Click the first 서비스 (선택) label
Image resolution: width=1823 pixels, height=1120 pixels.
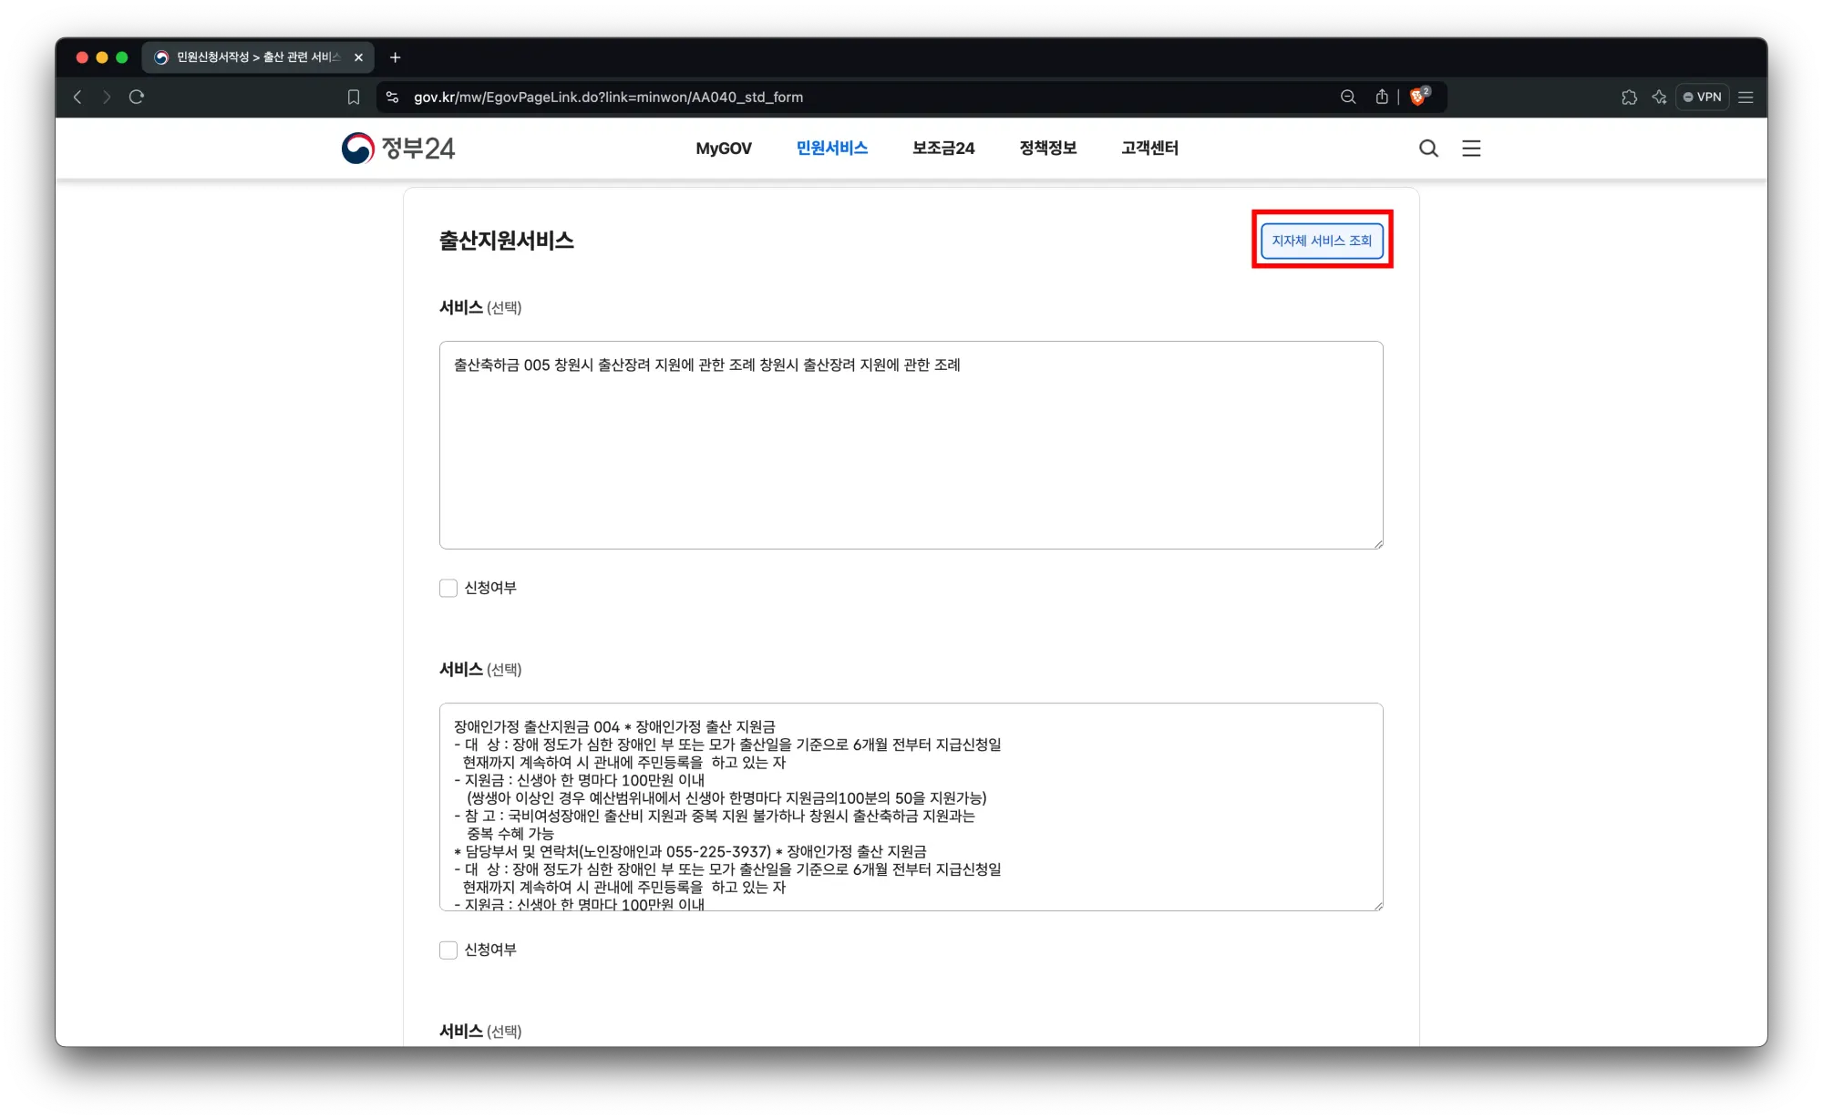480,308
